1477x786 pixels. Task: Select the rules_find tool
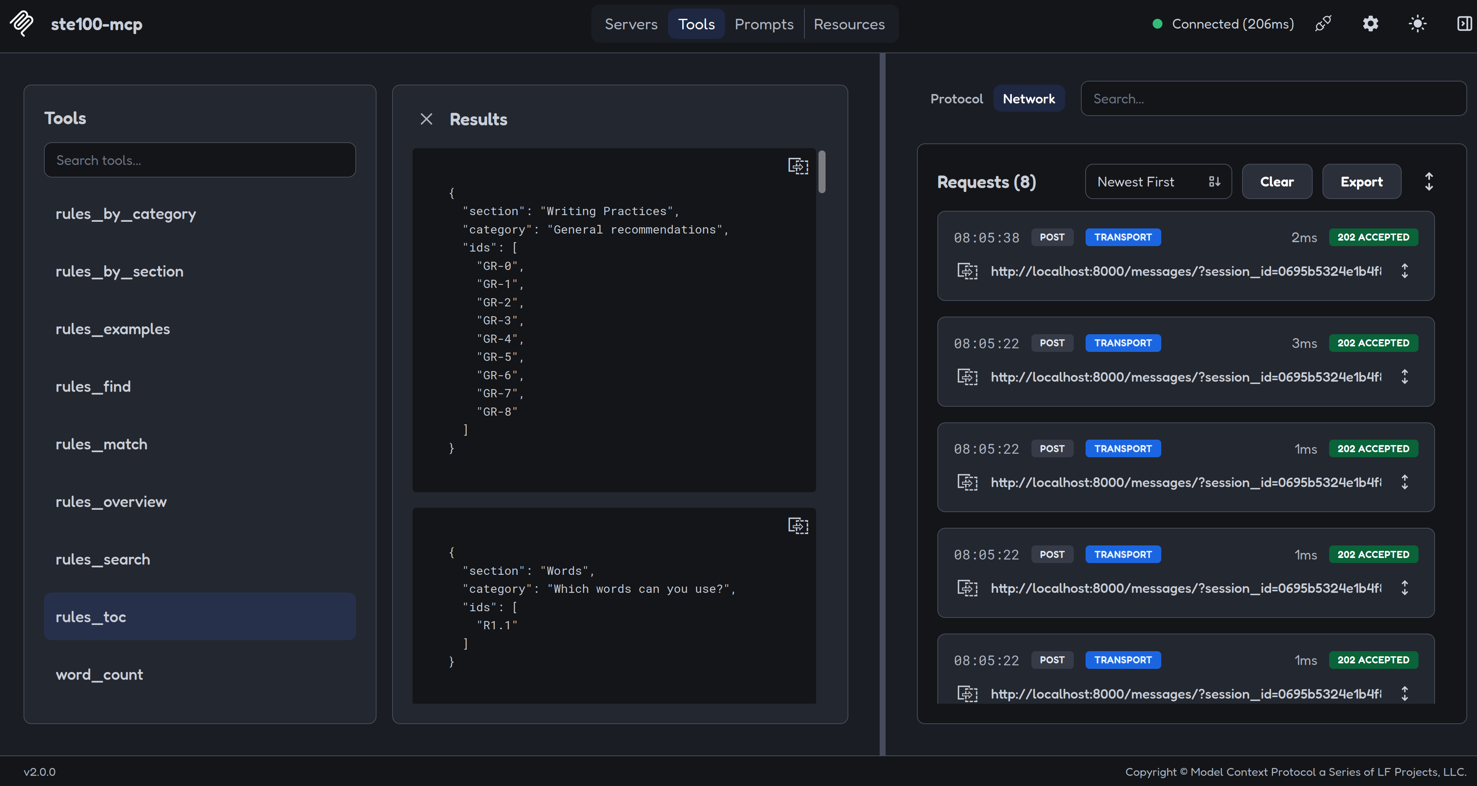200,386
